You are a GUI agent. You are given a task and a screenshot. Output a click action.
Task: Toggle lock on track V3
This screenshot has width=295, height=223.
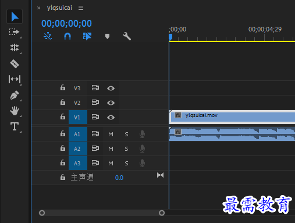coord(63,88)
